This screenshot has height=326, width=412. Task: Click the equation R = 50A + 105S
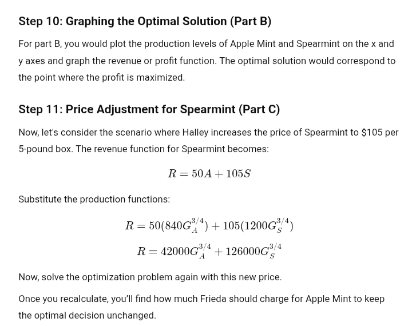point(209,174)
